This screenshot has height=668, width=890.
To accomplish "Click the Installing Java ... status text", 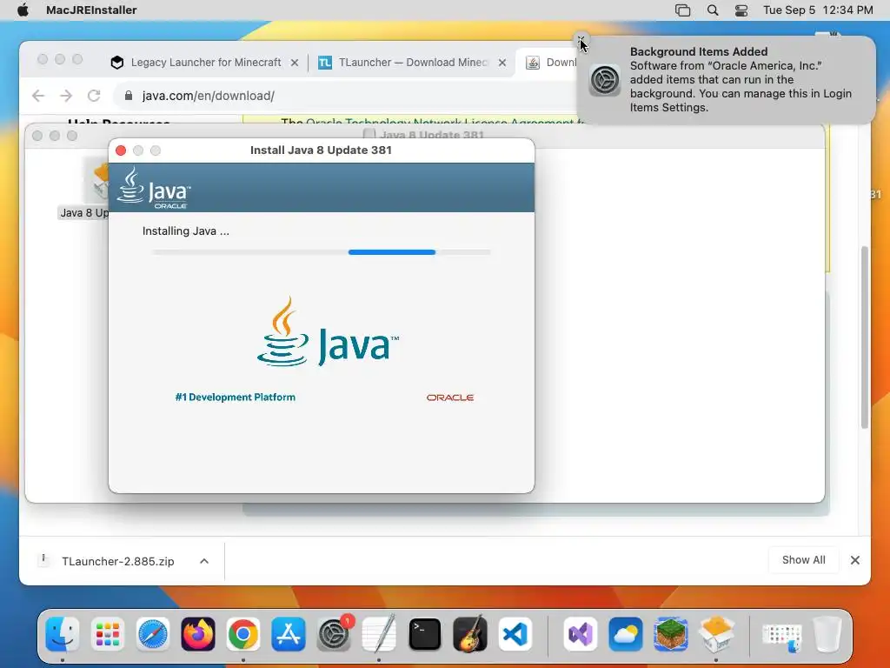I will pos(186,231).
